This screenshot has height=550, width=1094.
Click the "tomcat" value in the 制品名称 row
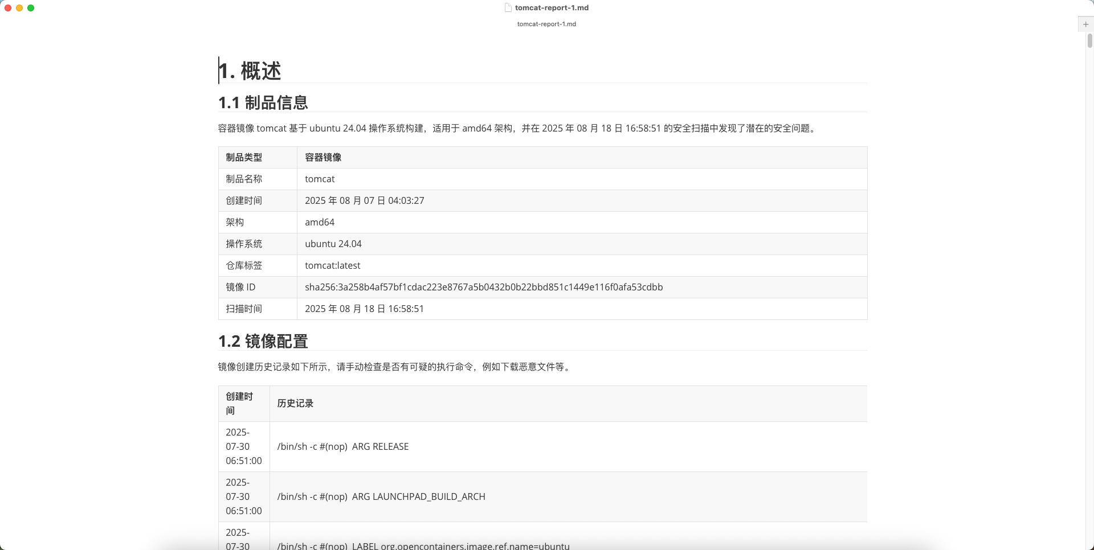pyautogui.click(x=320, y=179)
